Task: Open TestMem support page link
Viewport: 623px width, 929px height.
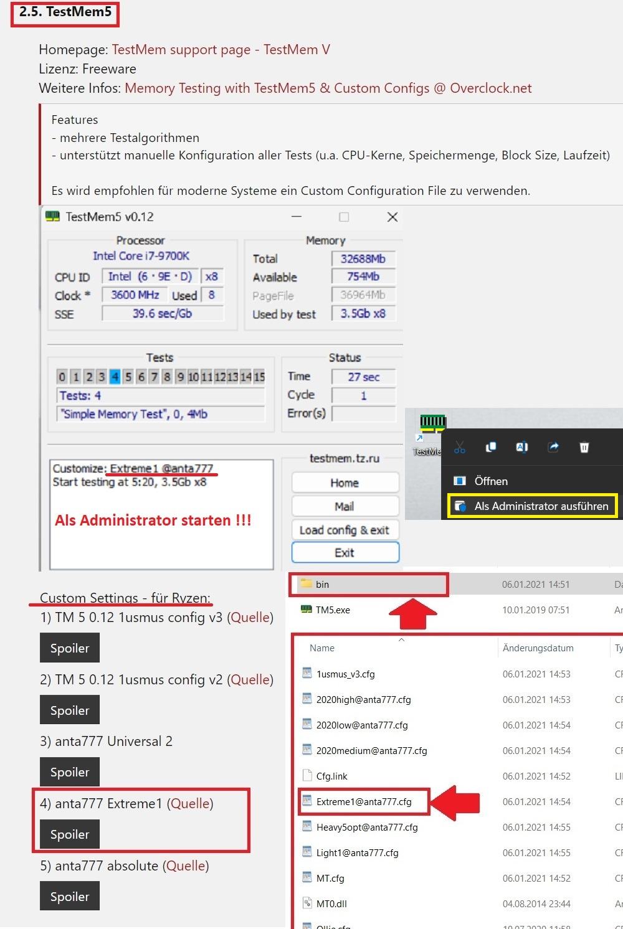Action: pyautogui.click(x=221, y=50)
